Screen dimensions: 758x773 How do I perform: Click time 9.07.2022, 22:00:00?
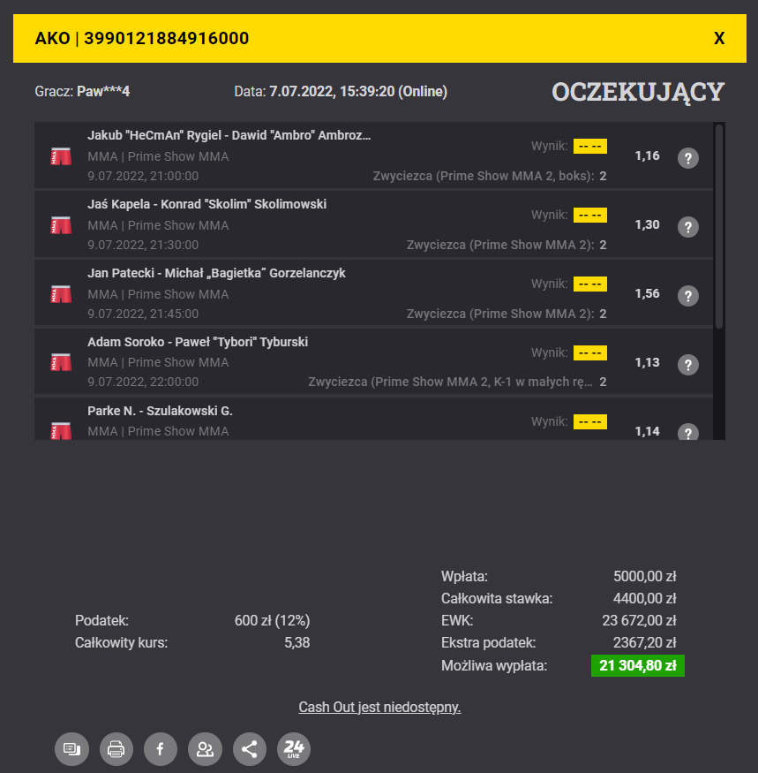pos(143,382)
